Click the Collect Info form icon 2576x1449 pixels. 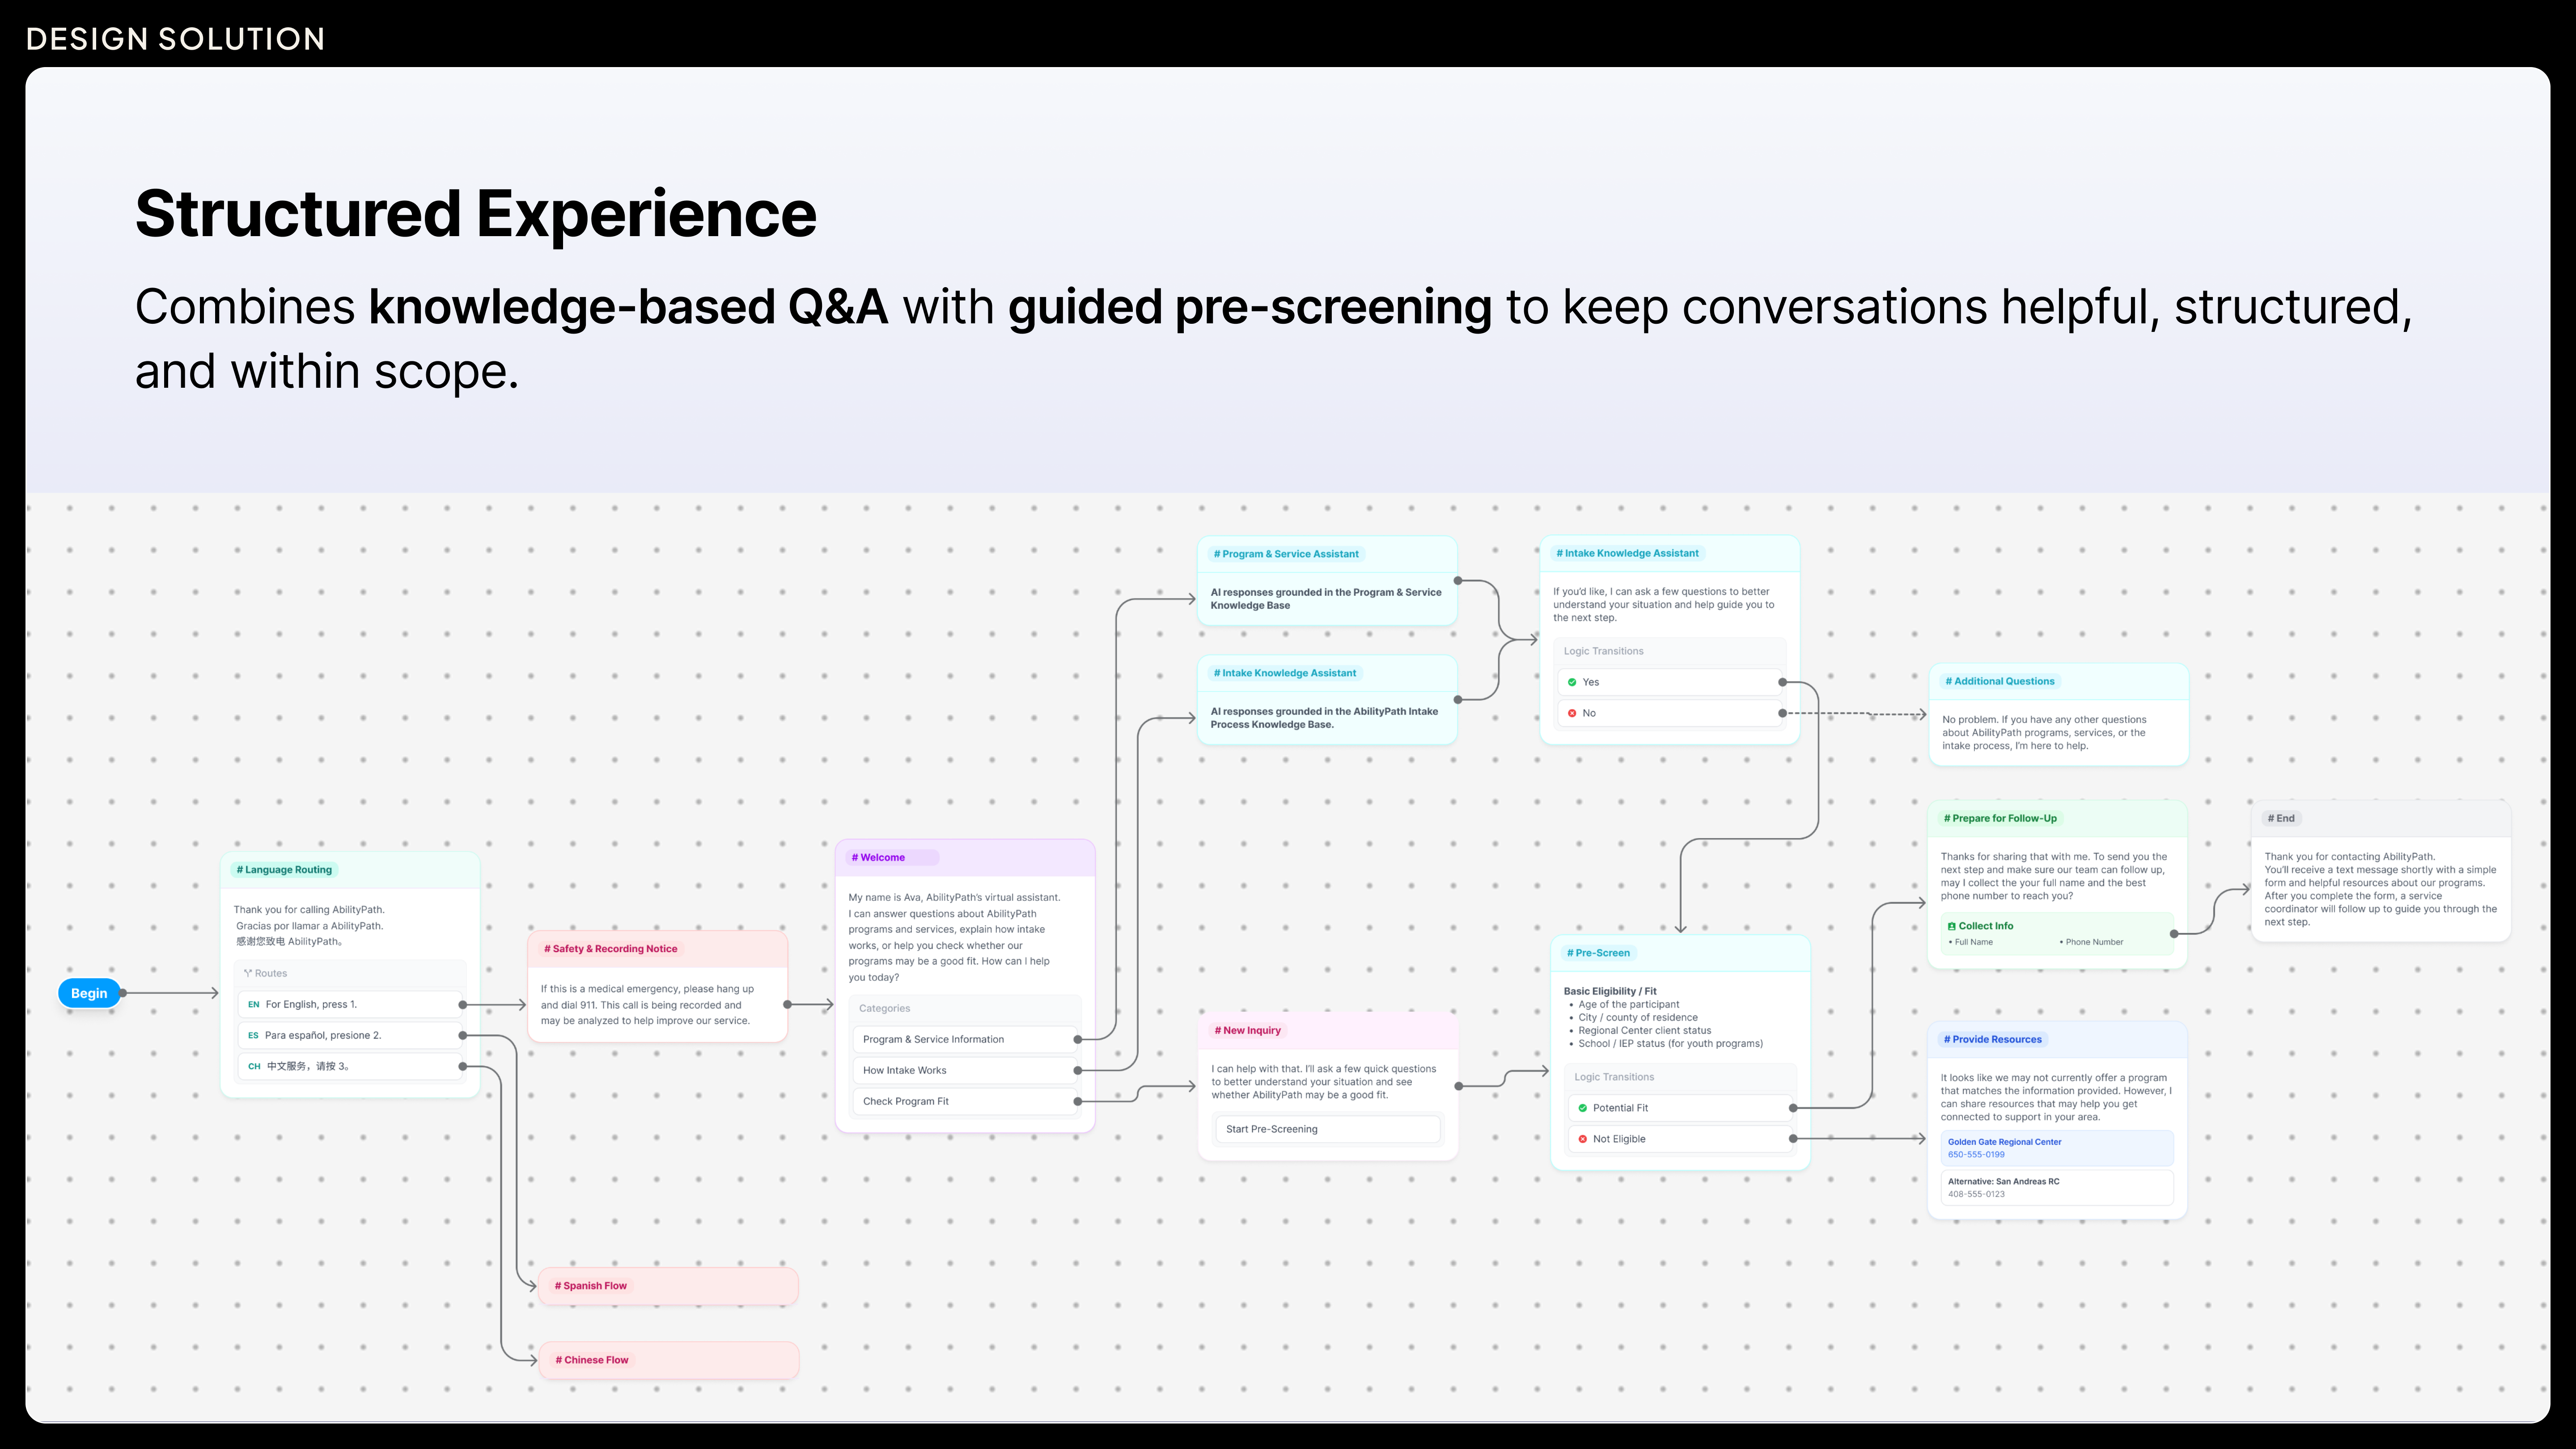click(x=1952, y=926)
